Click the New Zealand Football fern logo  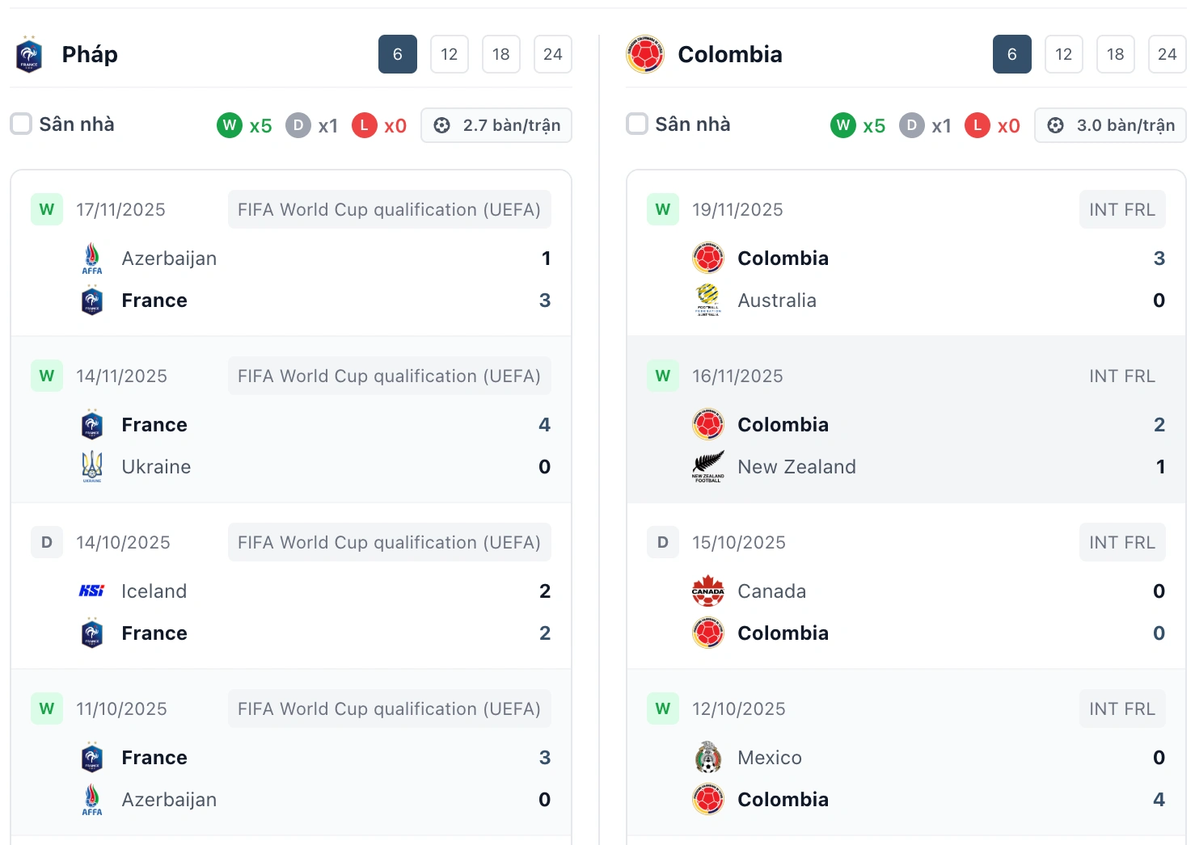click(708, 466)
